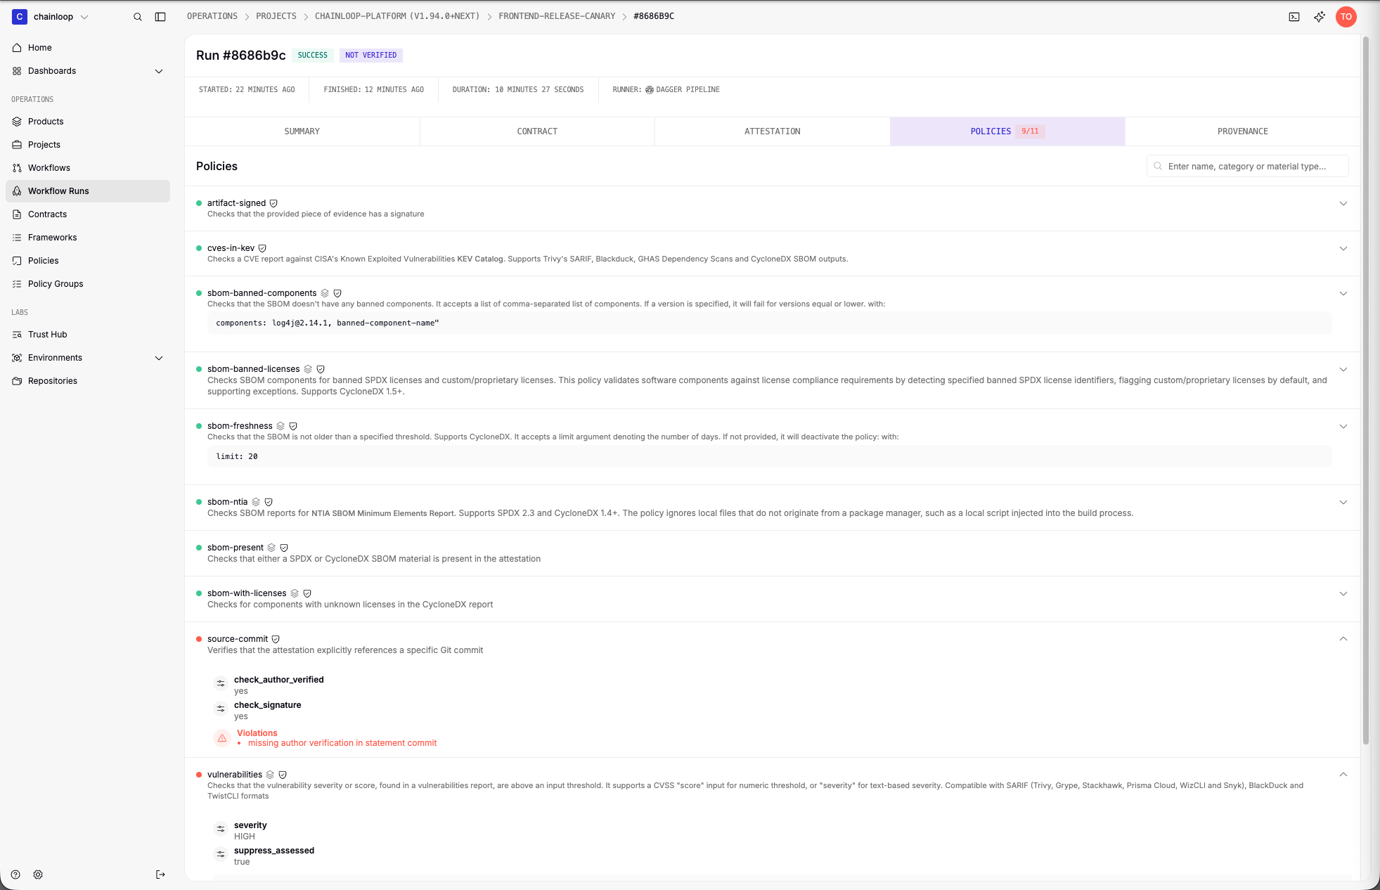Expand the artifact-signed policy row
The height and width of the screenshot is (890, 1380).
[1343, 204]
